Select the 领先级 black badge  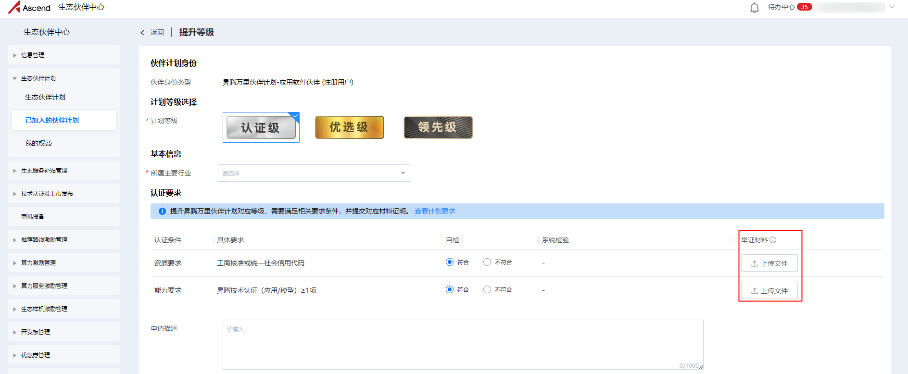coord(438,127)
